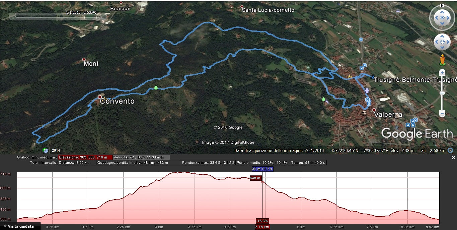
Task: Click the museum icon near Valperga
Action: 364,113
